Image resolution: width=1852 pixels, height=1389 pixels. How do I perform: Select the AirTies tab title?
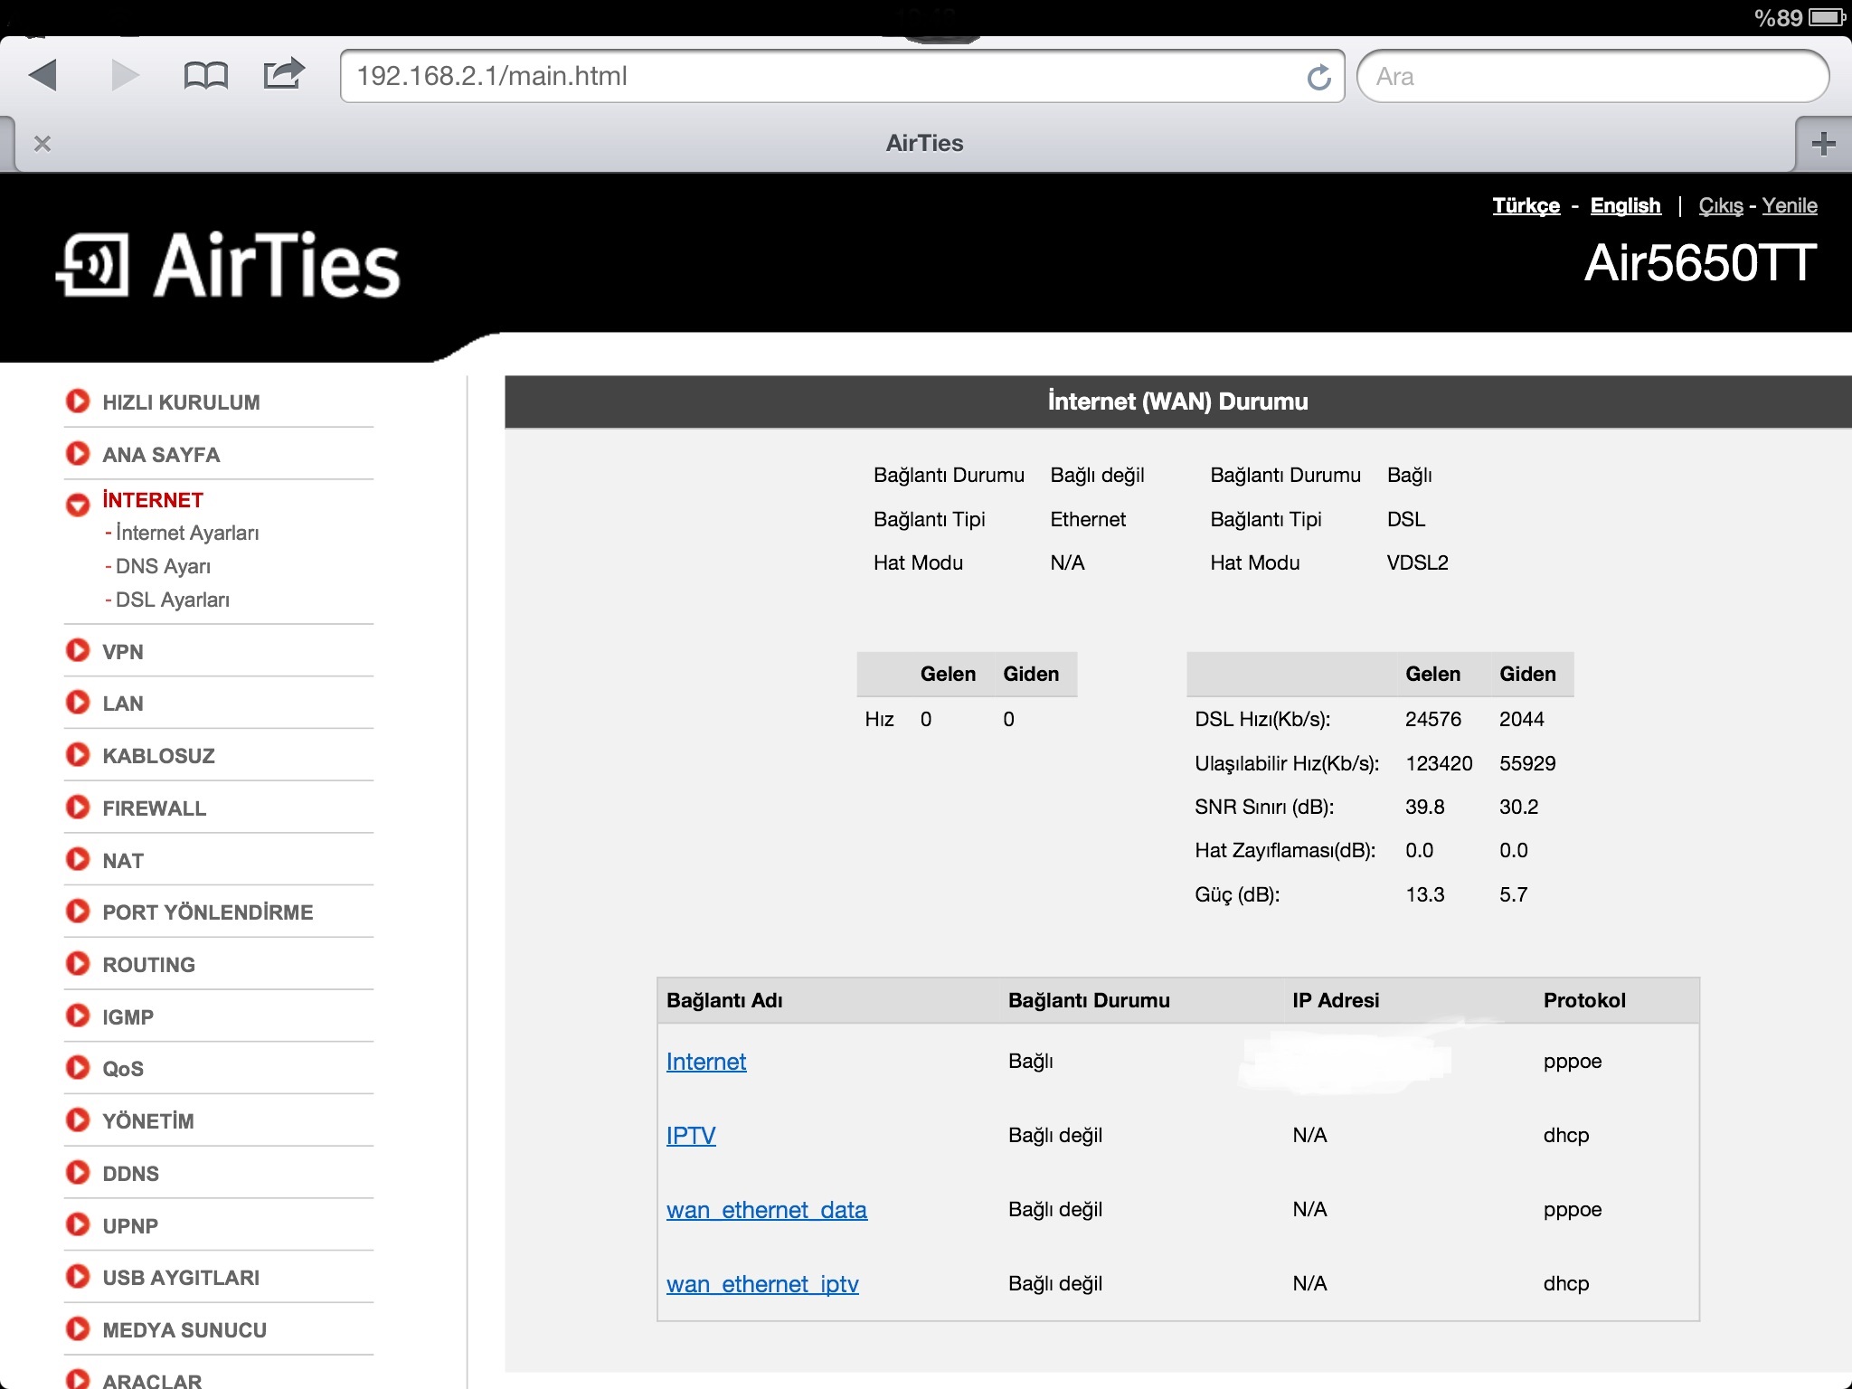coord(924,143)
